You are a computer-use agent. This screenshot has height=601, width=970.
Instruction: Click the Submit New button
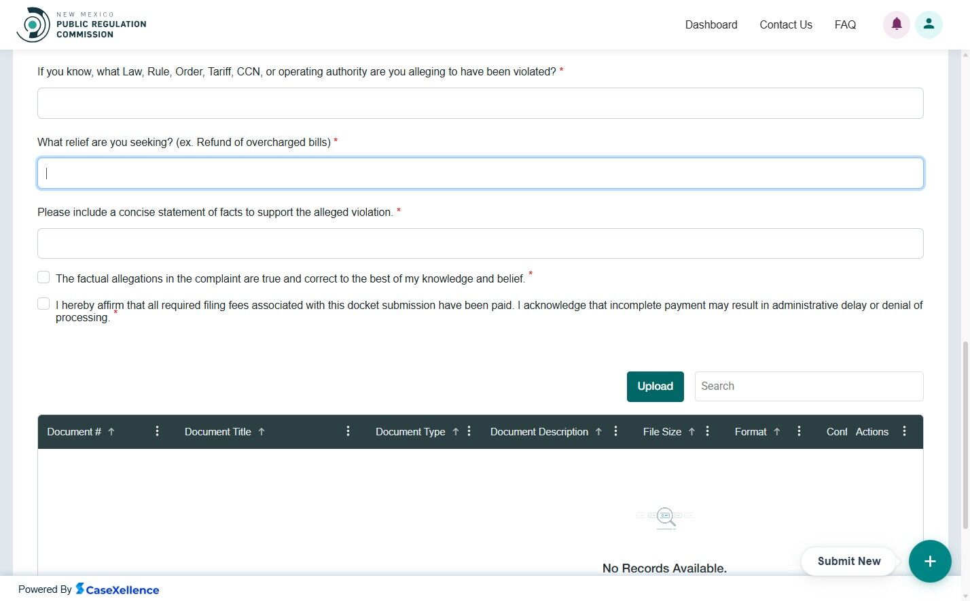848,561
